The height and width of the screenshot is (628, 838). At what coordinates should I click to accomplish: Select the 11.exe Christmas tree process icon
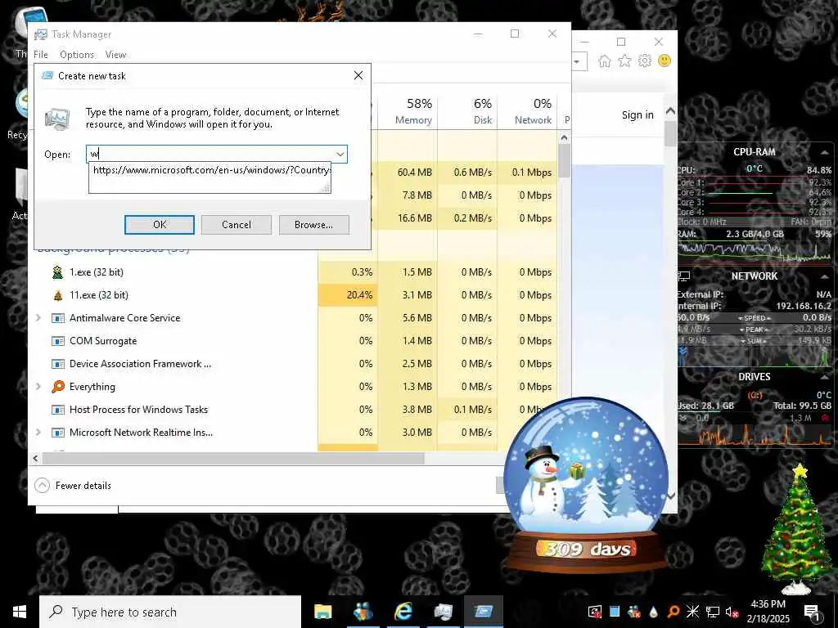click(58, 295)
